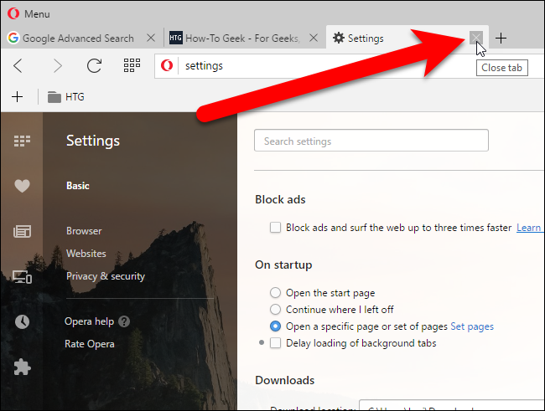Open Speed Dial from sidebar grid icon
The image size is (545, 411).
pos(22,141)
